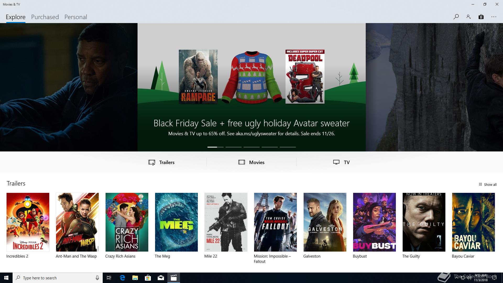This screenshot has width=503, height=283.
Task: Open the Incredibles 2 trailer poster
Action: pyautogui.click(x=28, y=222)
